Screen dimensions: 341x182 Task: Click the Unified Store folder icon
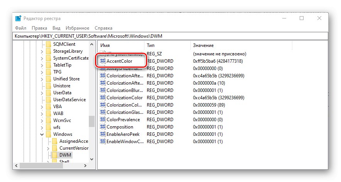coord(49,79)
